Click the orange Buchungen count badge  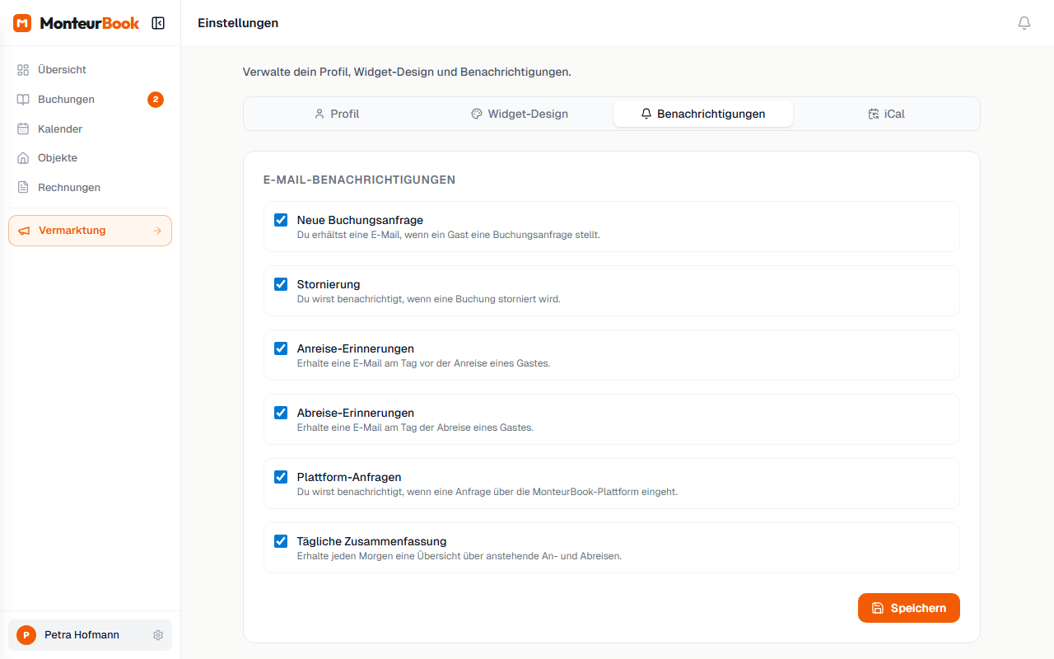[156, 100]
